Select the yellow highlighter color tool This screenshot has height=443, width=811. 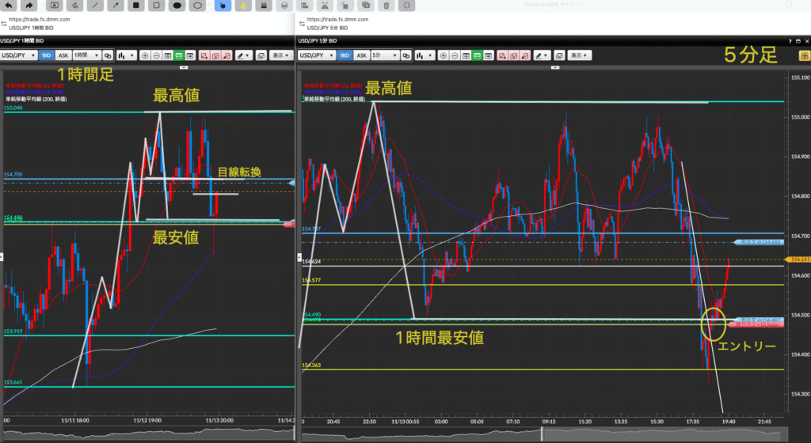[242, 5]
